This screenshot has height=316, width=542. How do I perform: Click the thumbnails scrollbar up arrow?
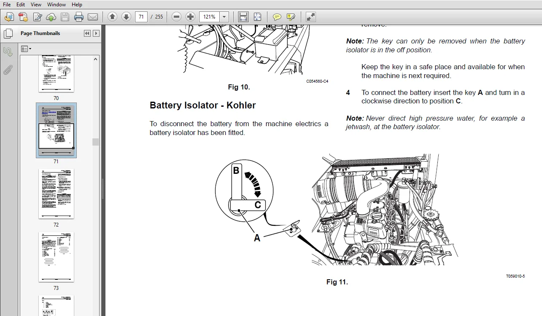(x=95, y=59)
